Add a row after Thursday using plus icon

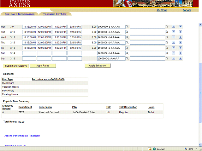pos(181,43)
